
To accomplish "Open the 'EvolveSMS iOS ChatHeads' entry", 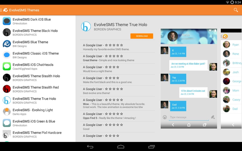I will (38, 66).
